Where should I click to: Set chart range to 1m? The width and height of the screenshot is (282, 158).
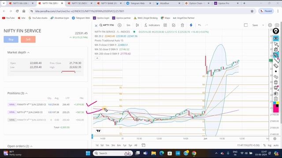click(108, 145)
